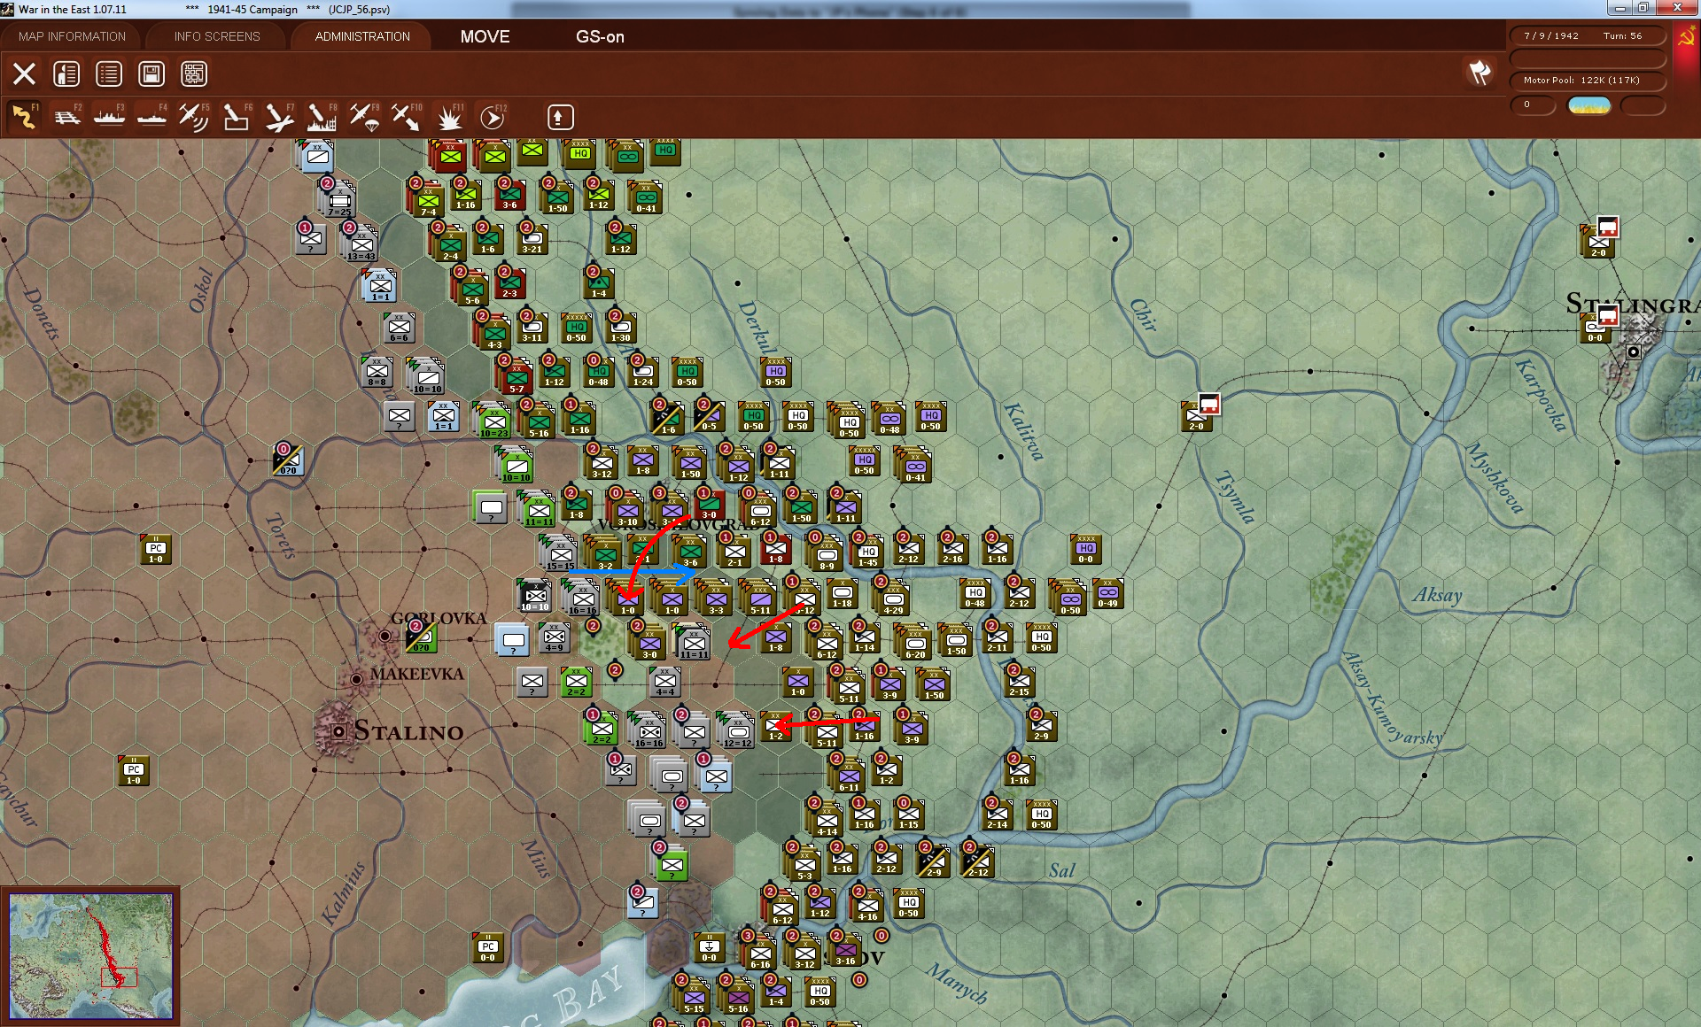Select the unit counter labeled 3-21

coord(532,239)
